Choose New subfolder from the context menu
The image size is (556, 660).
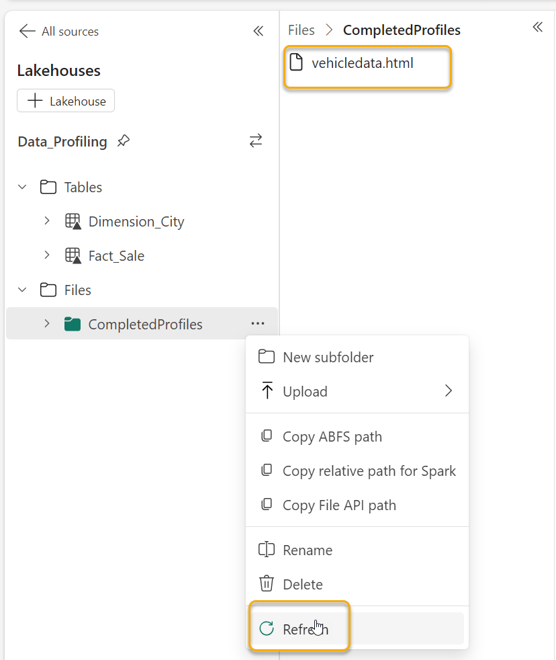328,357
